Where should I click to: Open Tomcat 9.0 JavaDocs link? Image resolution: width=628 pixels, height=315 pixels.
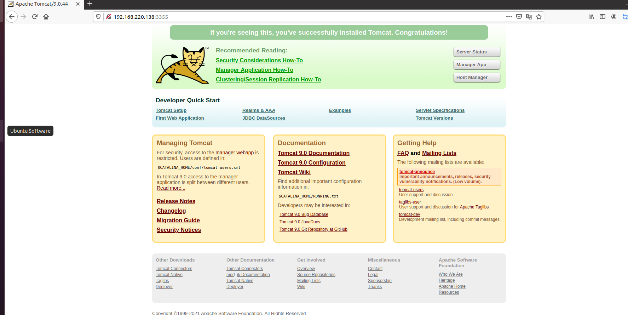coord(300,222)
